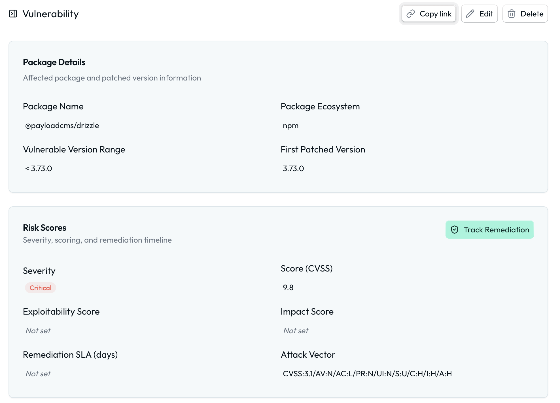Click the Critical severity badge
Screen dimensions: 560x403
[x=41, y=288]
